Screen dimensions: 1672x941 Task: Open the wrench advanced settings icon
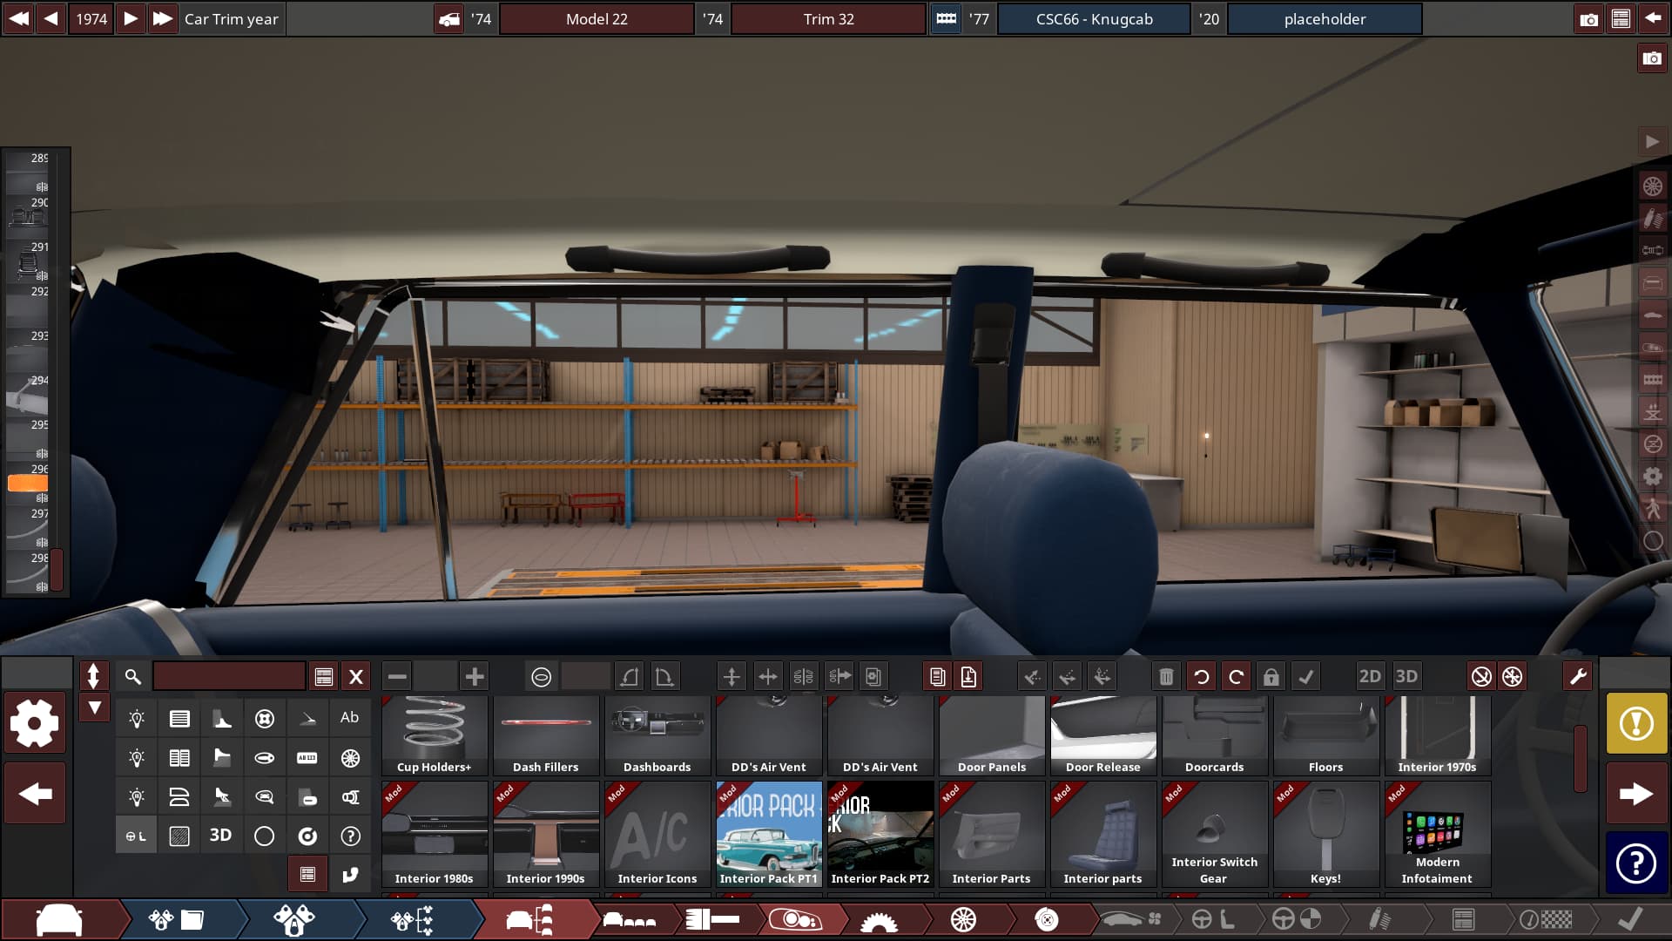click(x=1577, y=677)
